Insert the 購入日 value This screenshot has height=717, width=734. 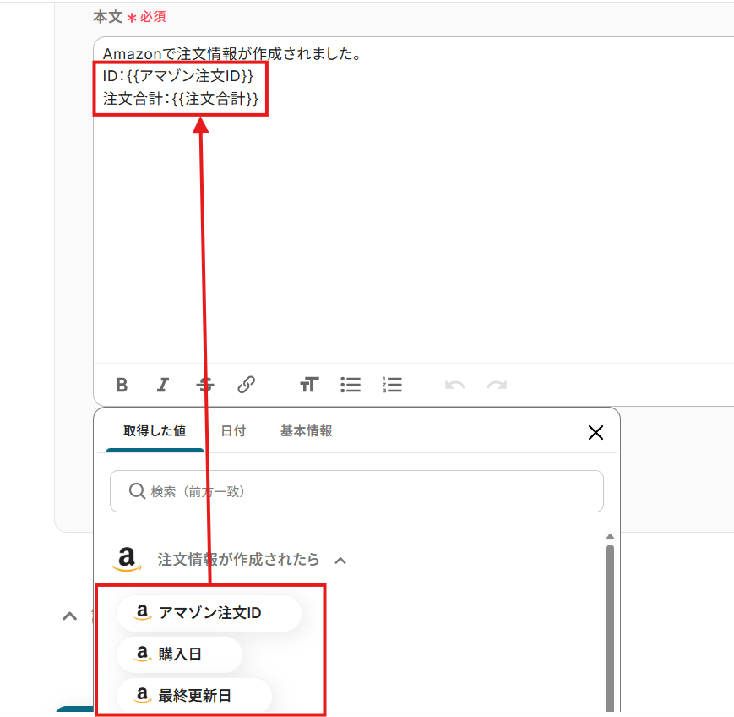[179, 654]
